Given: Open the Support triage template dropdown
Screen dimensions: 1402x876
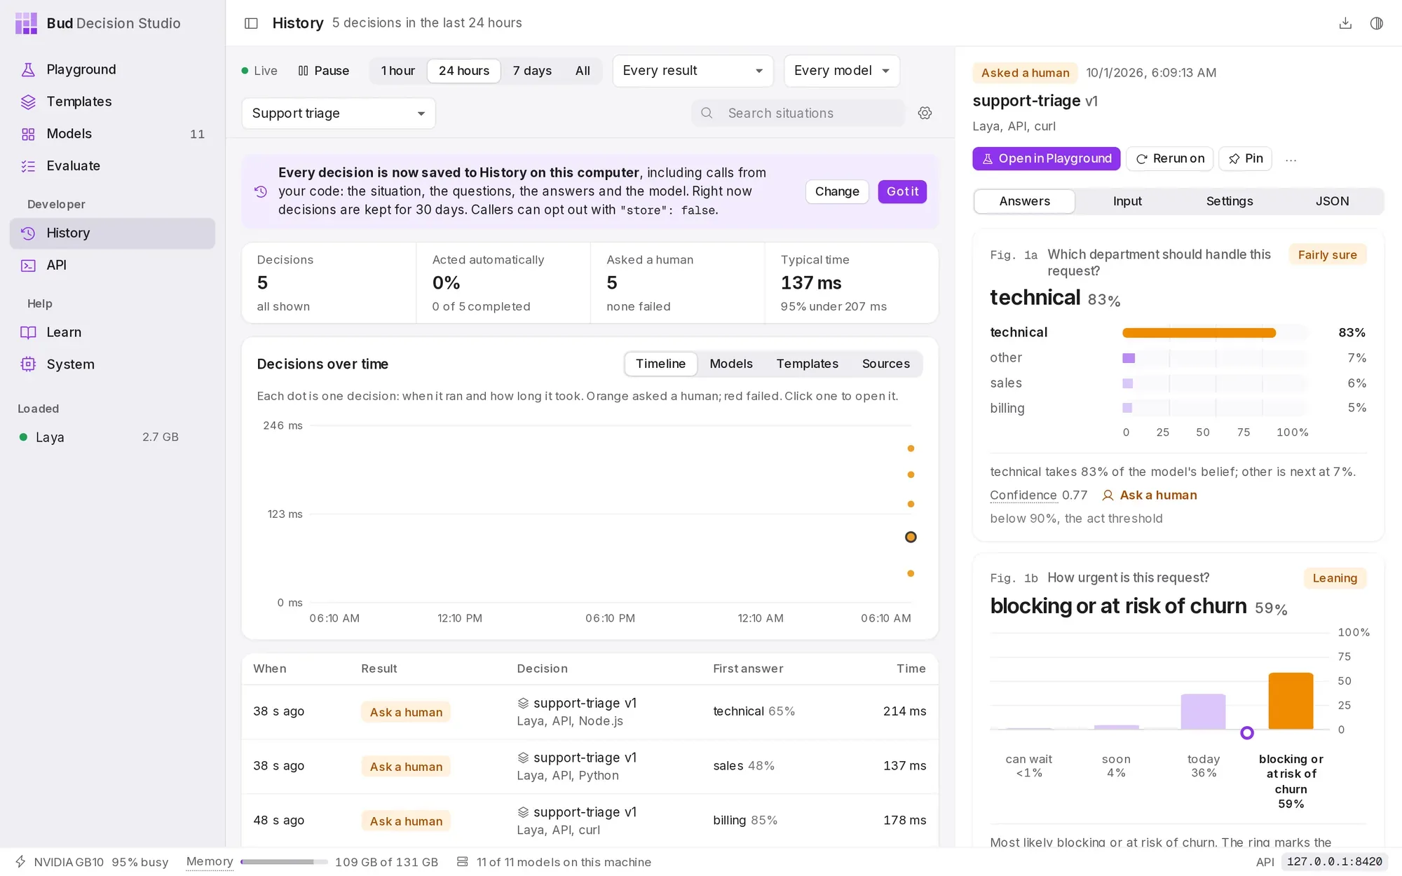Looking at the screenshot, I should click(339, 114).
